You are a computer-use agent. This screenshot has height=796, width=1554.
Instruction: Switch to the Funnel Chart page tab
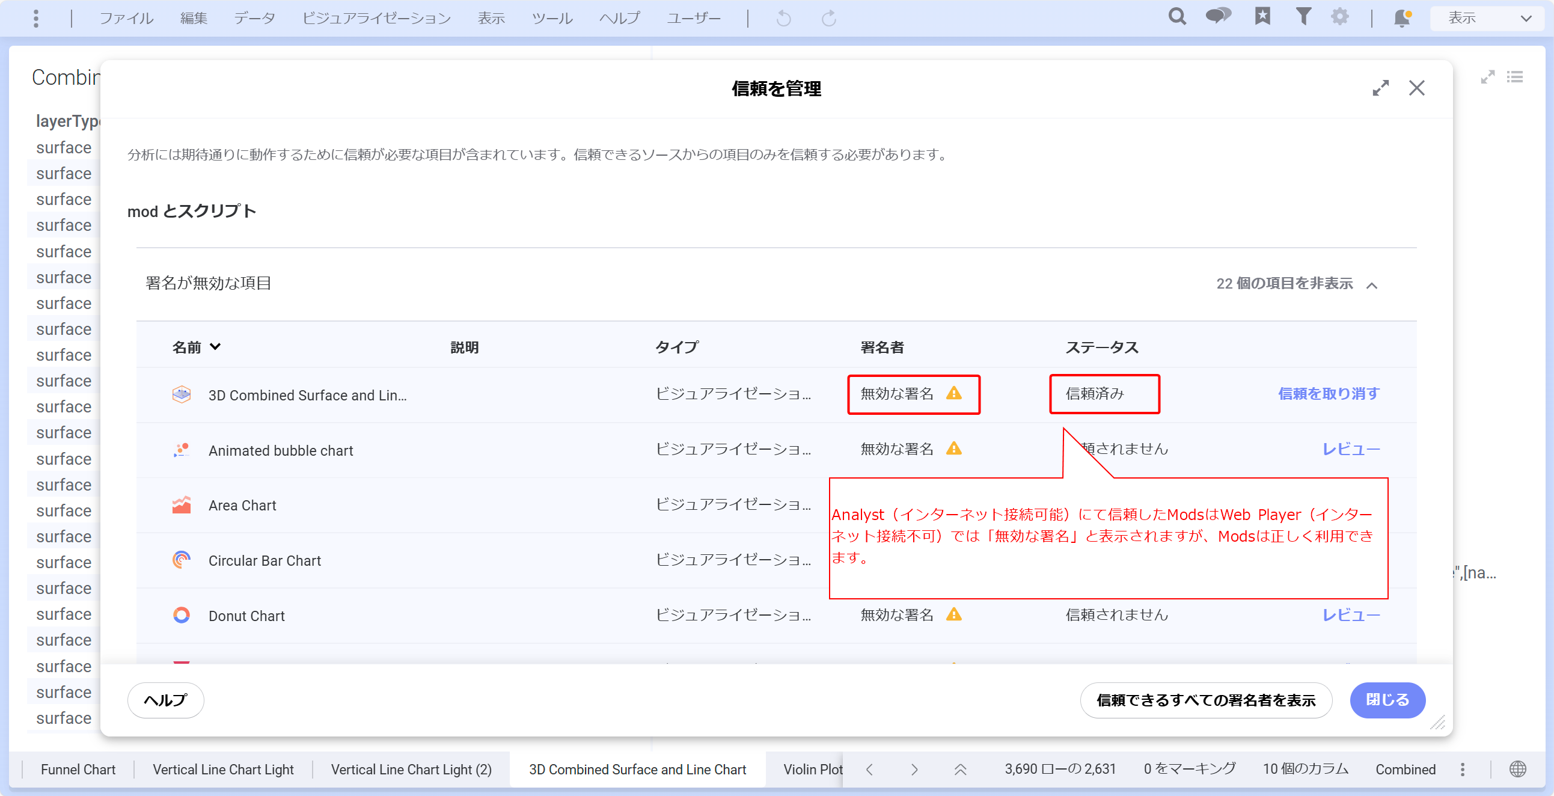tap(78, 770)
